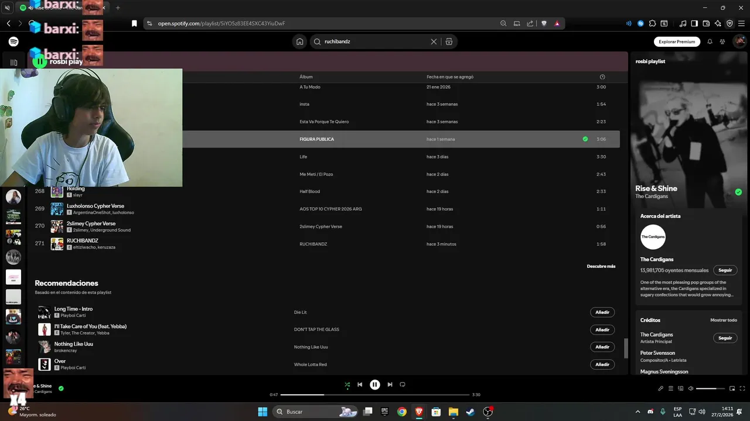
Task: Seek on the song progress bar
Action: [375, 395]
